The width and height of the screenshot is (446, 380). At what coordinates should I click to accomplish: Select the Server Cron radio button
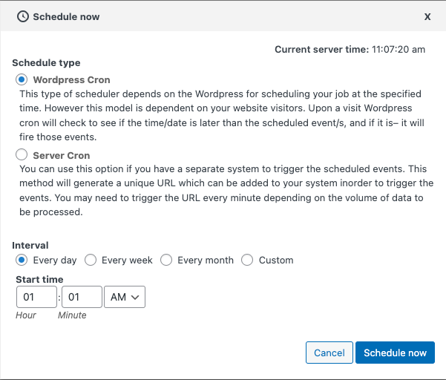click(x=22, y=154)
